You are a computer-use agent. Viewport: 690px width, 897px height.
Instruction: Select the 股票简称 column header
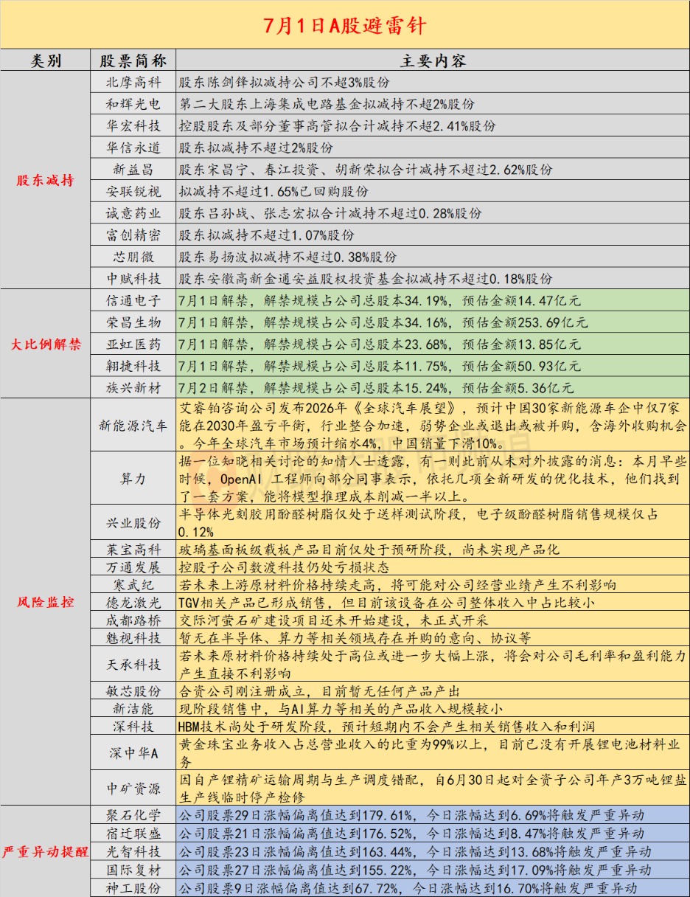coord(133,60)
